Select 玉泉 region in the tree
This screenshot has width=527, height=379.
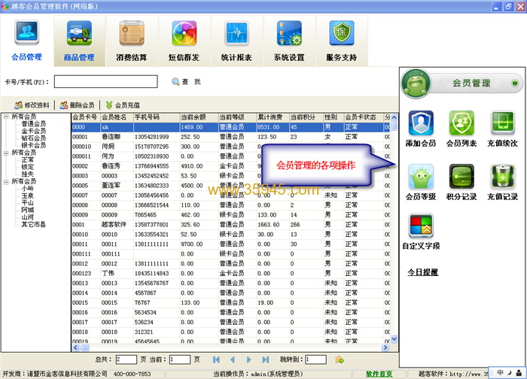(x=28, y=196)
